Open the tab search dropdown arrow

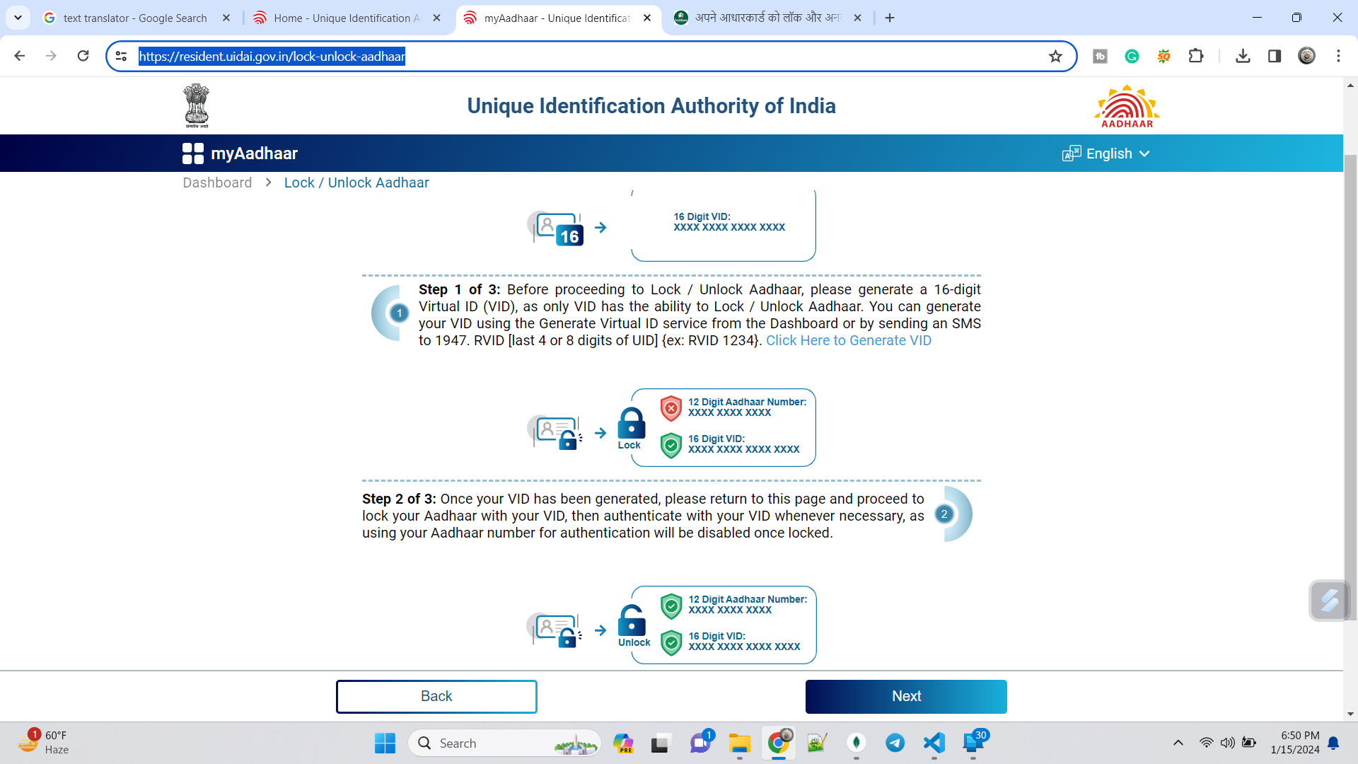point(18,18)
